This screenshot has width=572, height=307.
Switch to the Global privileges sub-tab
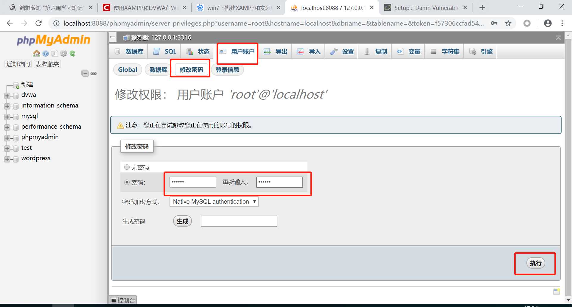tap(128, 70)
